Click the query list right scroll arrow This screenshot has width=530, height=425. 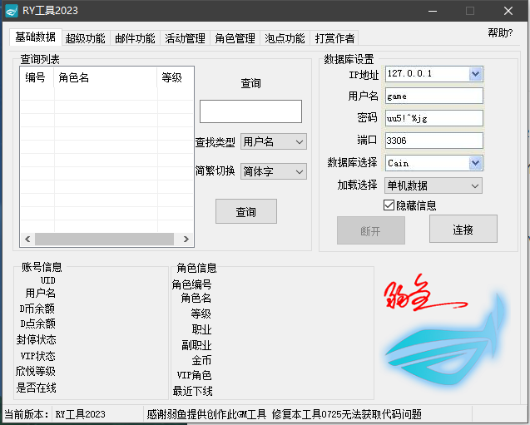pos(186,240)
